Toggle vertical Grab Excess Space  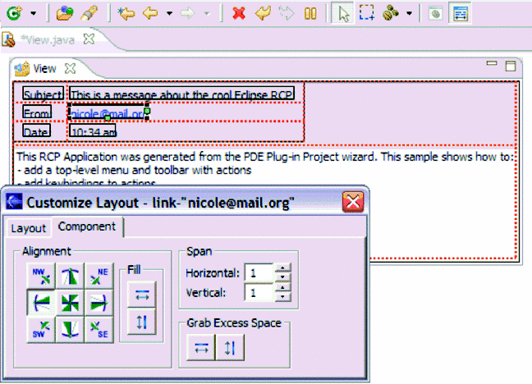point(229,348)
